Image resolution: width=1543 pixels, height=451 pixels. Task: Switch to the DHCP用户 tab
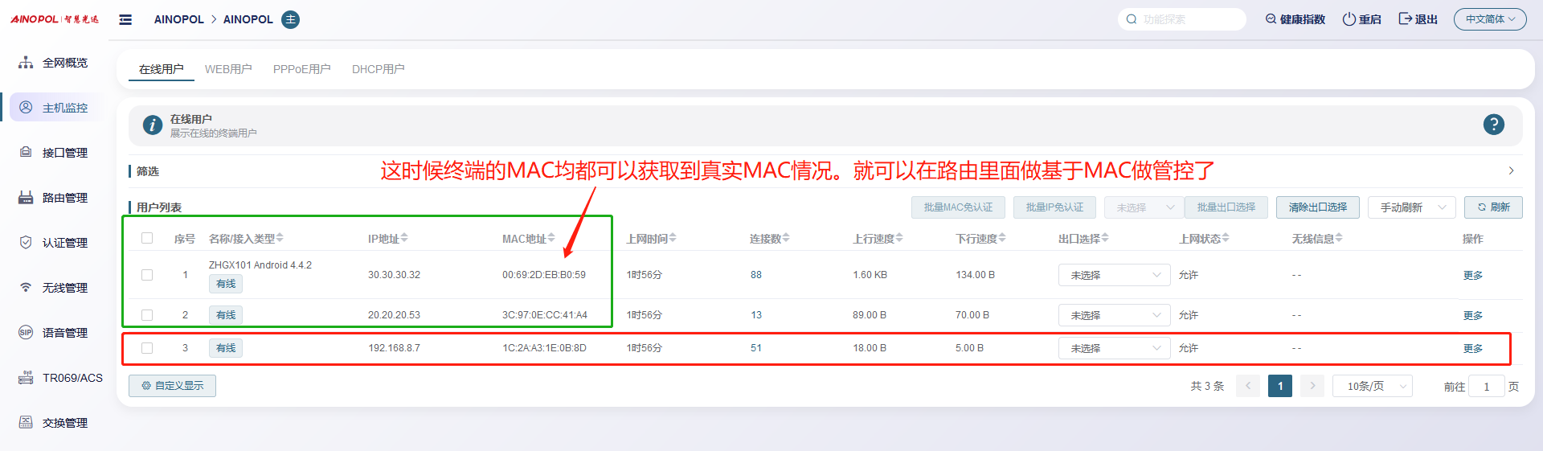[378, 69]
